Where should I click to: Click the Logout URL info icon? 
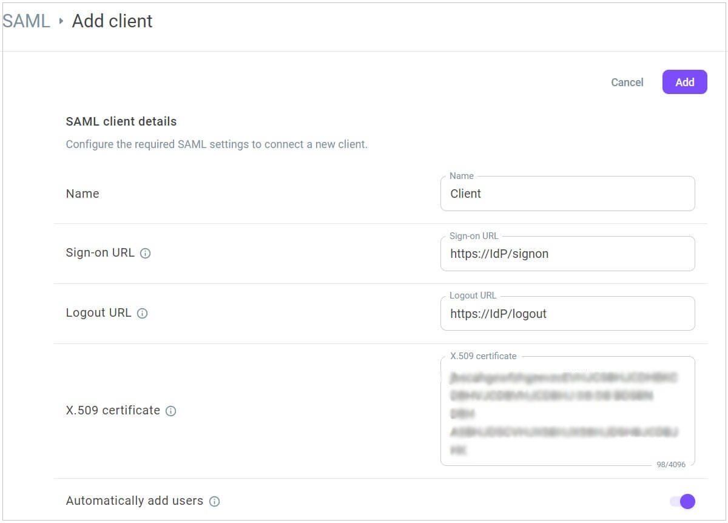[x=142, y=314]
